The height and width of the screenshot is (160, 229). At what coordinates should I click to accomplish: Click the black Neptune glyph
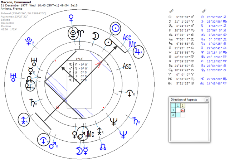114,122
